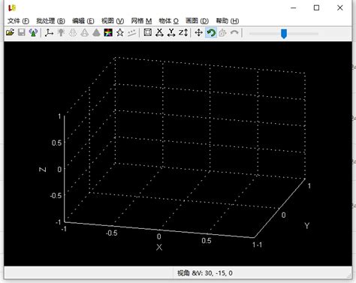Image resolution: width=356 pixels, height=283 pixels.
Task: Click the Y axis label in plot
Action: [x=307, y=226]
